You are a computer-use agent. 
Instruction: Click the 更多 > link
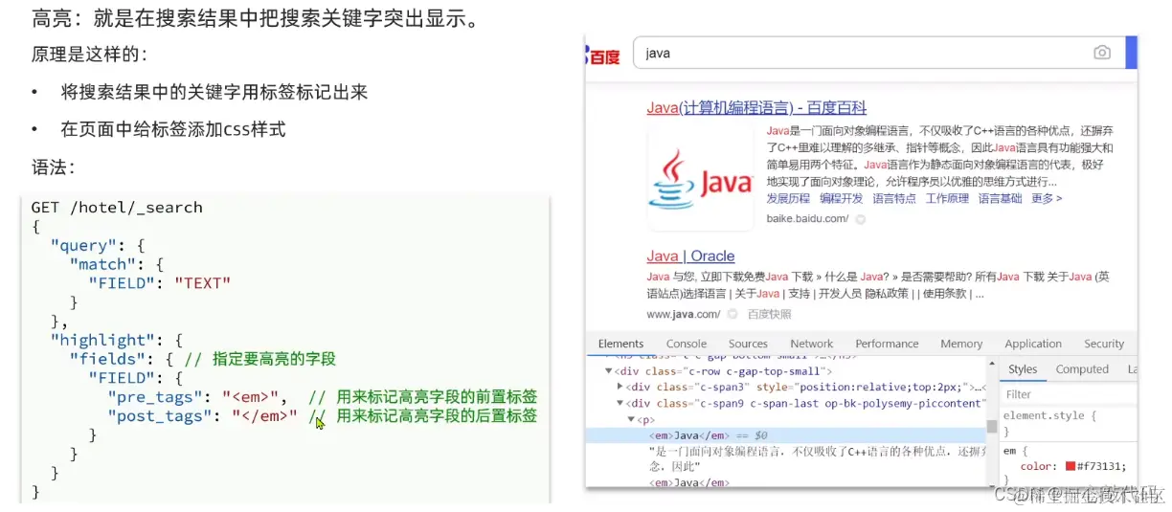[x=1047, y=198]
